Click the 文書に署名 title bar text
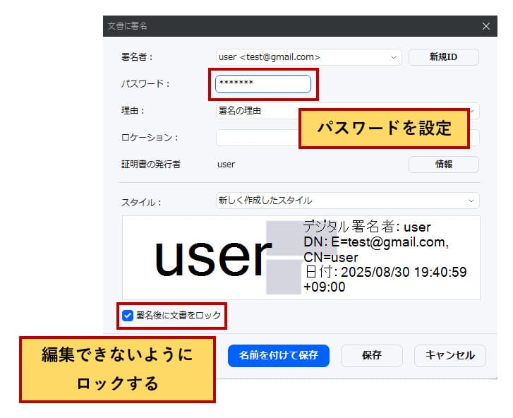Image resolution: width=513 pixels, height=418 pixels. click(x=127, y=26)
